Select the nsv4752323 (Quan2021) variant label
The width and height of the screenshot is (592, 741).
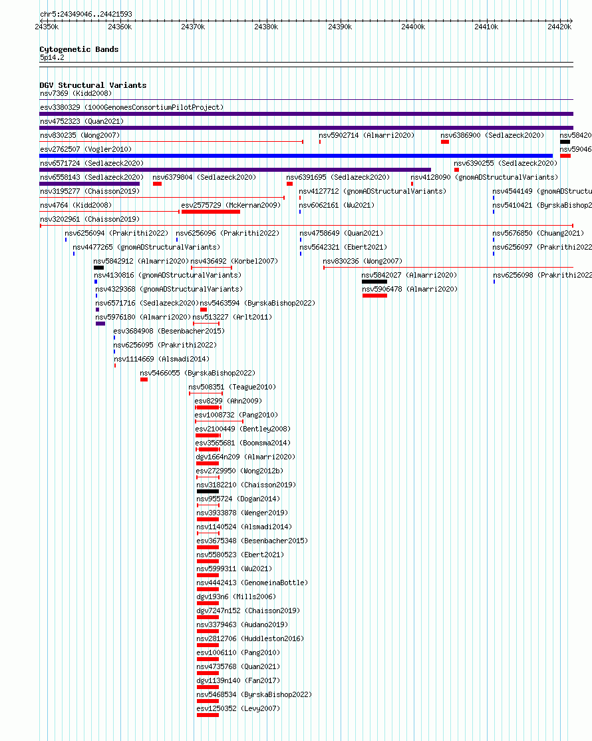point(82,121)
